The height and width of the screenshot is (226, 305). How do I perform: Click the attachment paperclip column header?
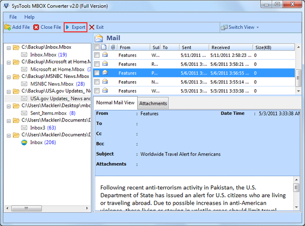tap(113, 47)
